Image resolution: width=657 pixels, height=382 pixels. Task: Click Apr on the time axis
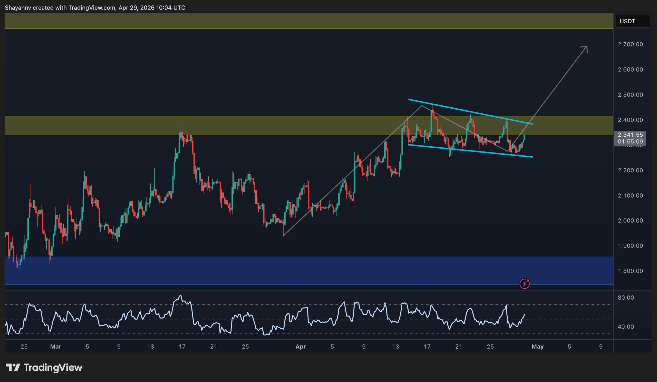coord(300,347)
